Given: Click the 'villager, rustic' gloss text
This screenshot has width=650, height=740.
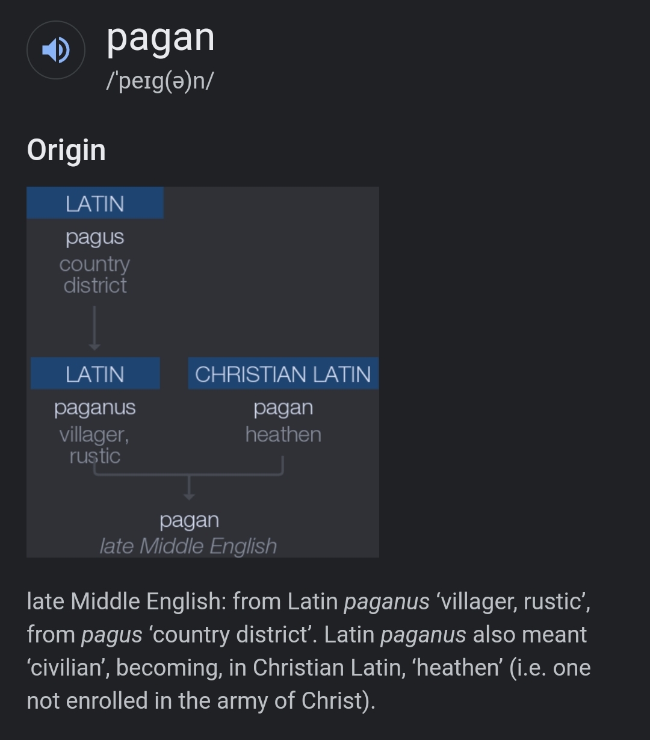Looking at the screenshot, I should (94, 445).
